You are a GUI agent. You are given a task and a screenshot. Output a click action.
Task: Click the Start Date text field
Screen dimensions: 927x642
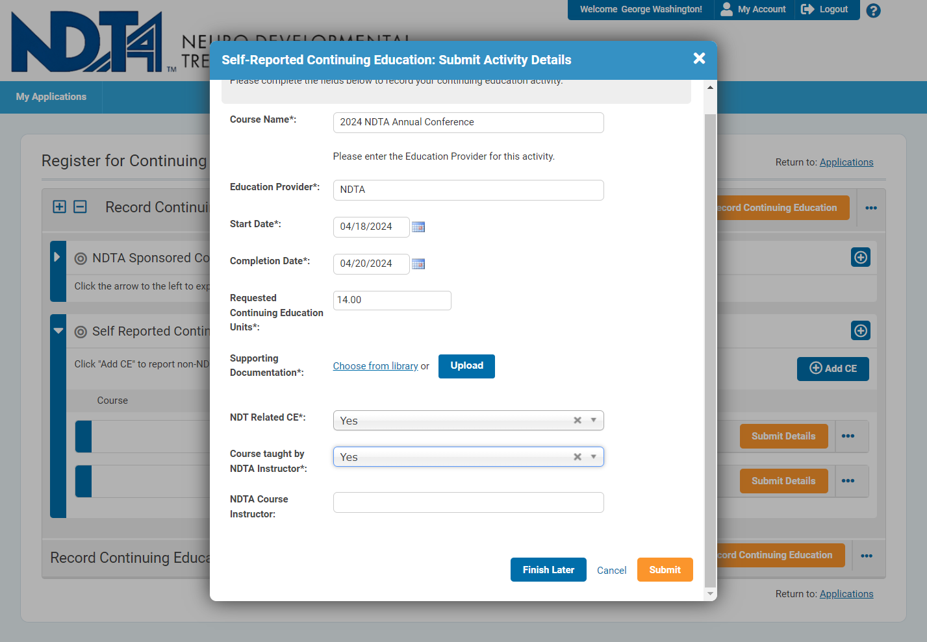tap(371, 227)
